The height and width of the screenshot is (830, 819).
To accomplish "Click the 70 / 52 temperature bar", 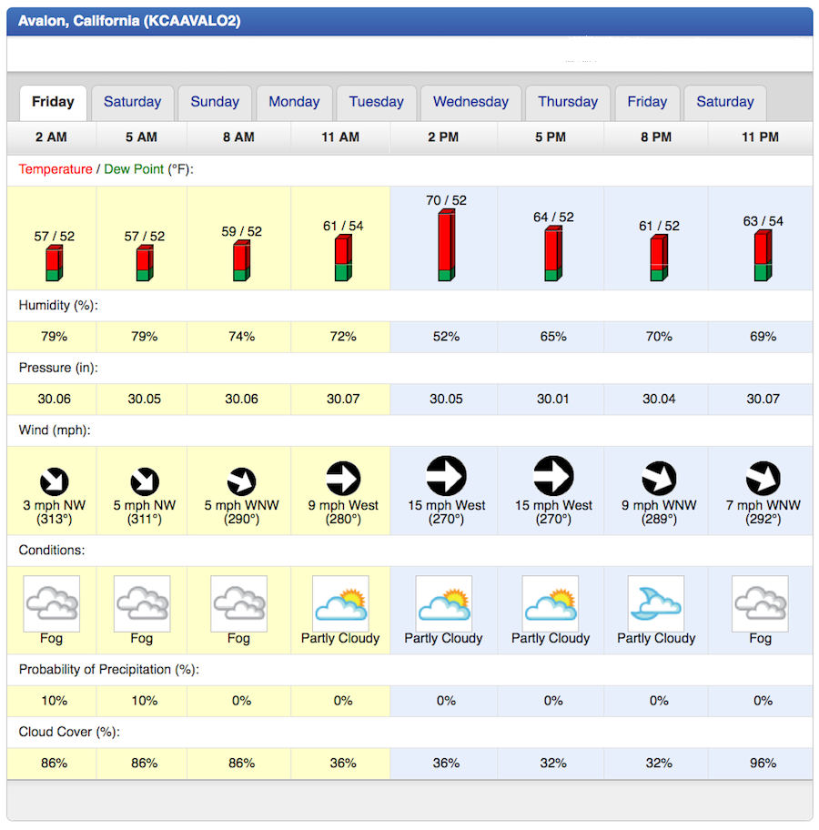I will [x=446, y=246].
